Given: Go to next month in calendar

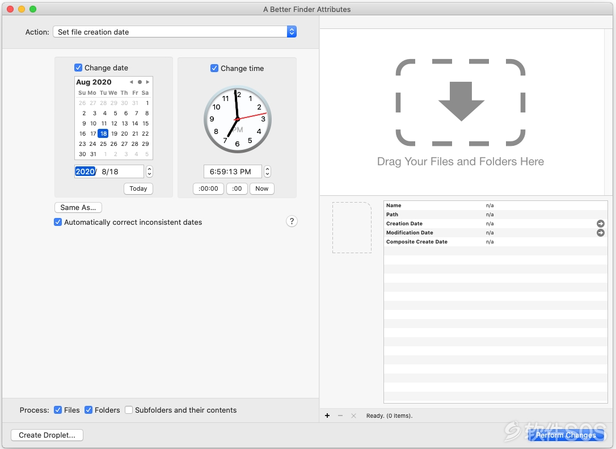Looking at the screenshot, I should coord(147,82).
